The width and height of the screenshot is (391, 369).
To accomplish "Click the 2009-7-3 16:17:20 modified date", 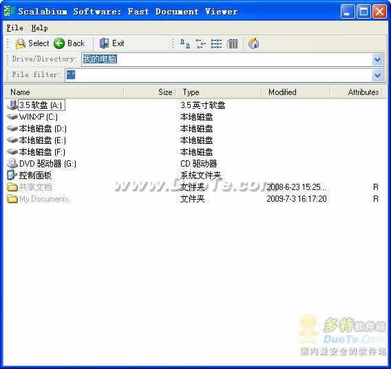I will tap(297, 199).
